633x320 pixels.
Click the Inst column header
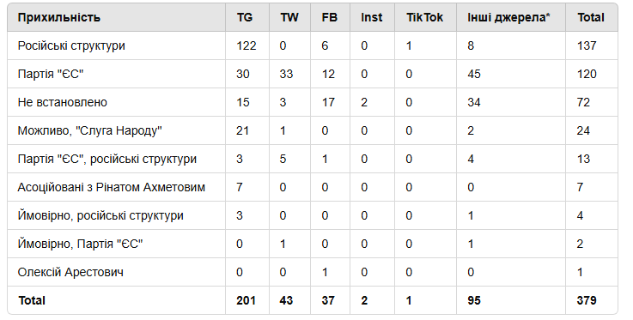pyautogui.click(x=371, y=17)
